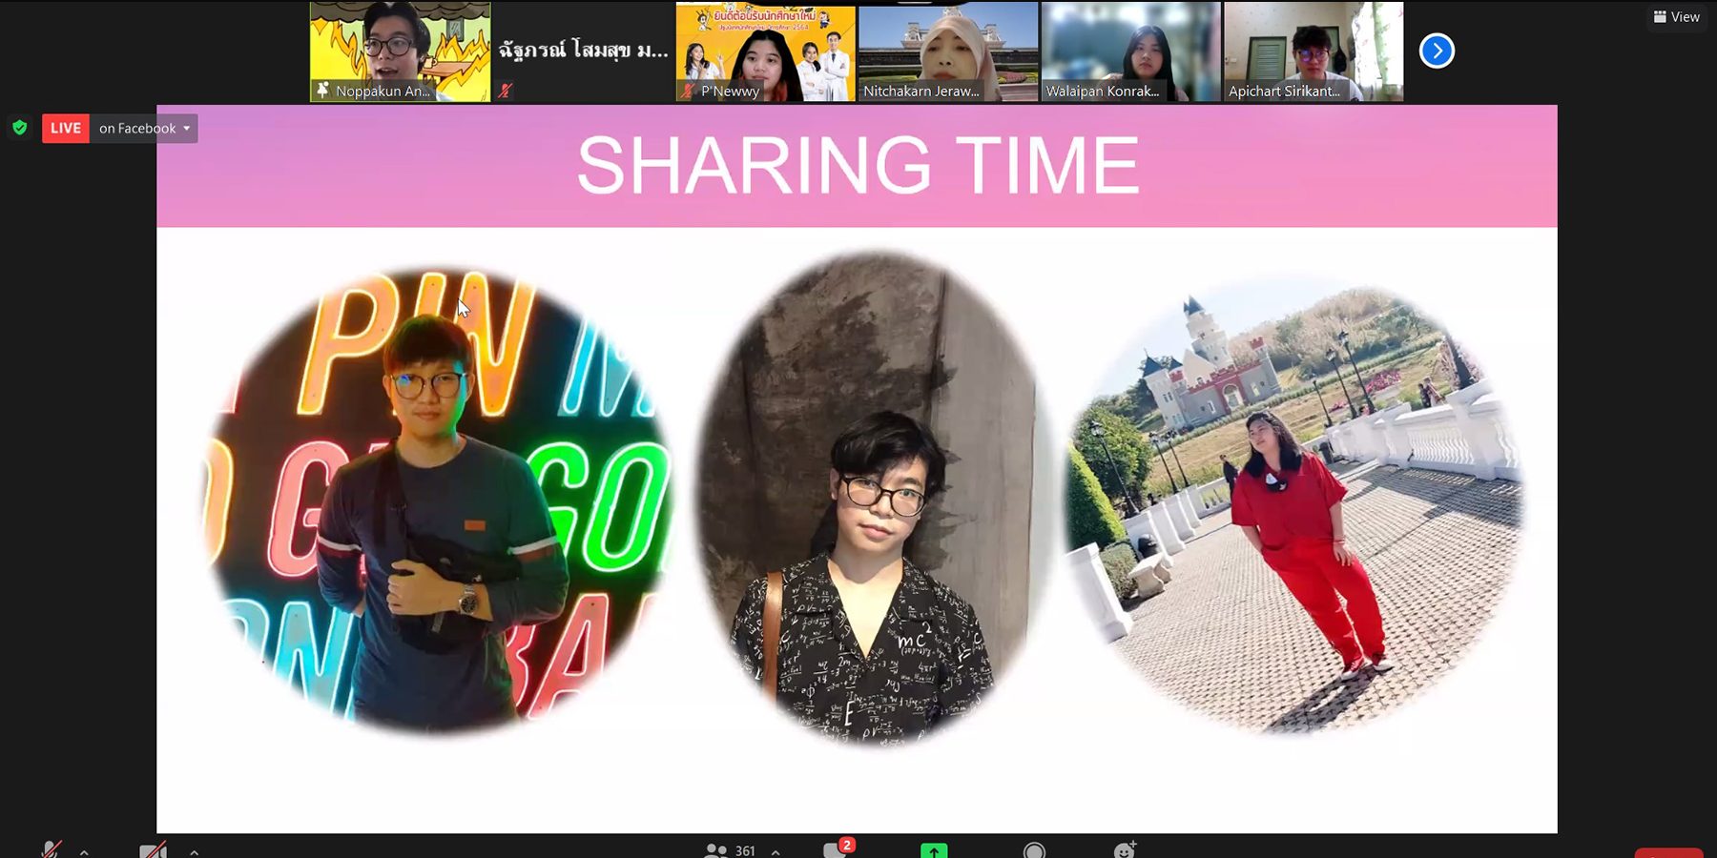Open Chat with 2 unread messages

click(836, 849)
